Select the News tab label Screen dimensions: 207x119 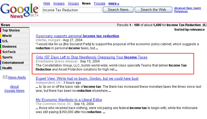pos(86,3)
